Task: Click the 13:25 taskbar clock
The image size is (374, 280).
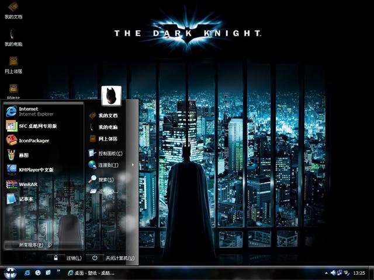Action: pos(359,273)
